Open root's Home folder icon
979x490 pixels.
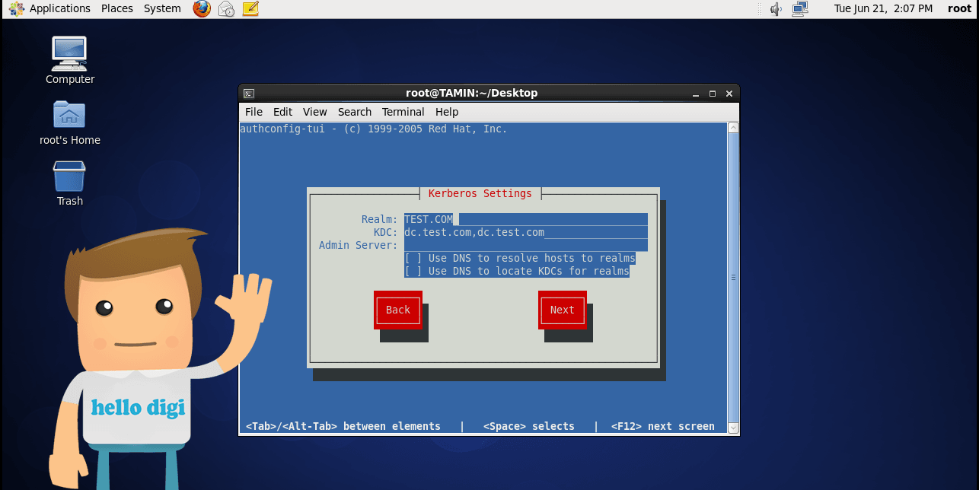click(70, 123)
